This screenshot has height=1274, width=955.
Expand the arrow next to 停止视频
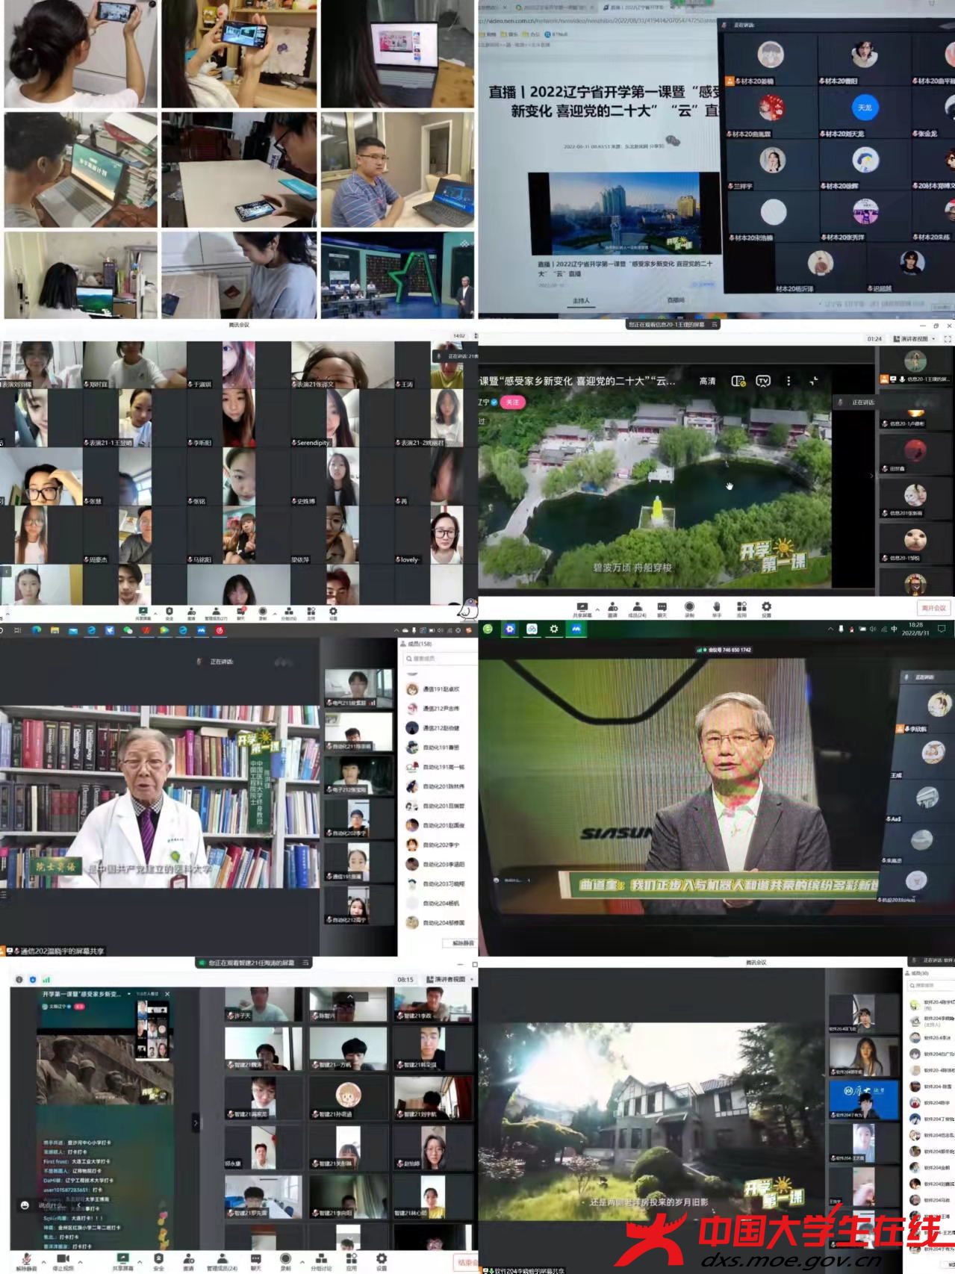[80, 1261]
